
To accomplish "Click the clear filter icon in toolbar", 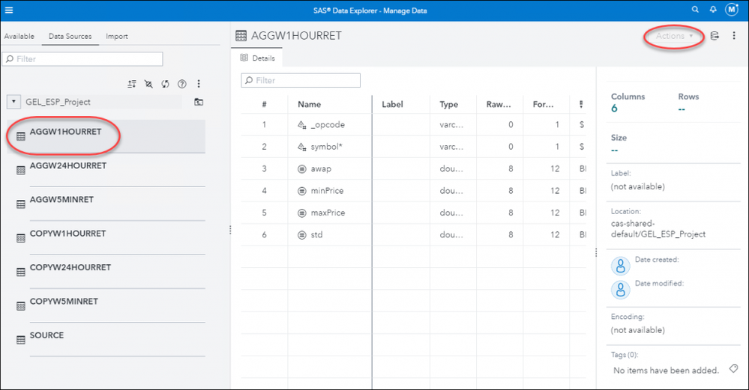I will click(x=148, y=84).
